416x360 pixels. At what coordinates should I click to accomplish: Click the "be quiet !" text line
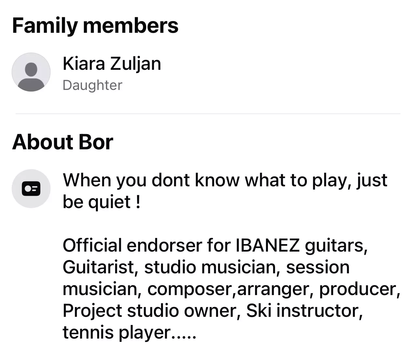point(101,202)
